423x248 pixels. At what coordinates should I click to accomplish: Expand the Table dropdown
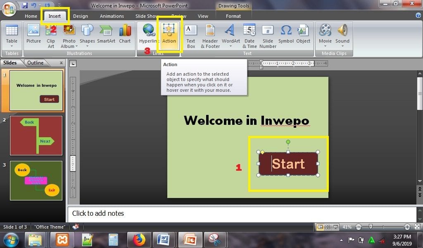12,46
